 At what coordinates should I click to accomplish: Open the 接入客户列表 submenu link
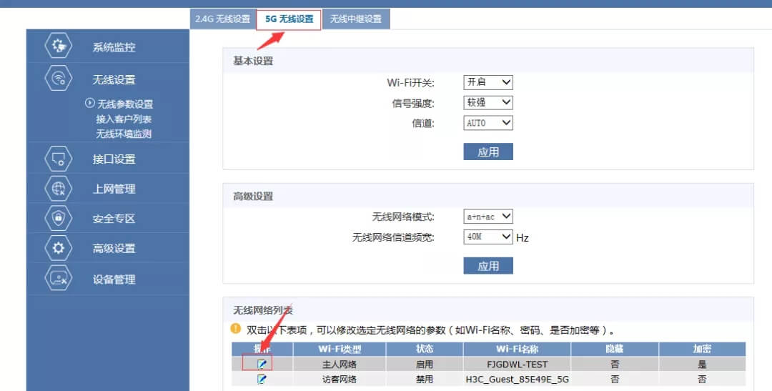124,119
